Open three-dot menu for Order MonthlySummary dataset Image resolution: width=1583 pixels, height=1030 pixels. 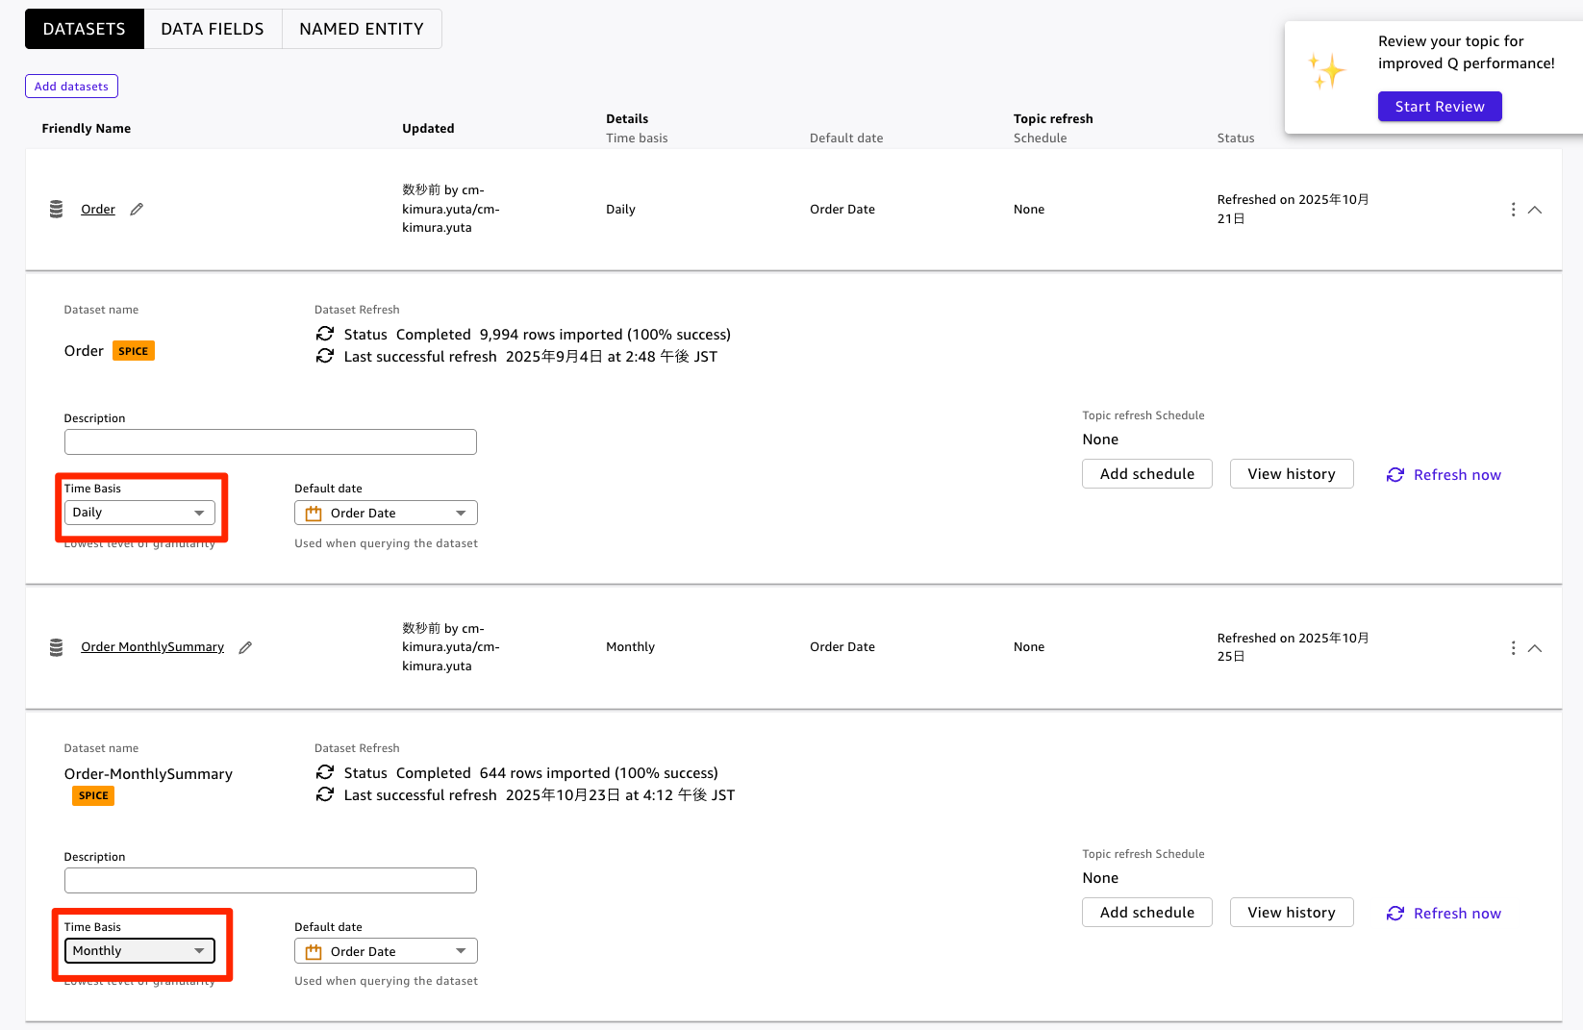click(1513, 648)
